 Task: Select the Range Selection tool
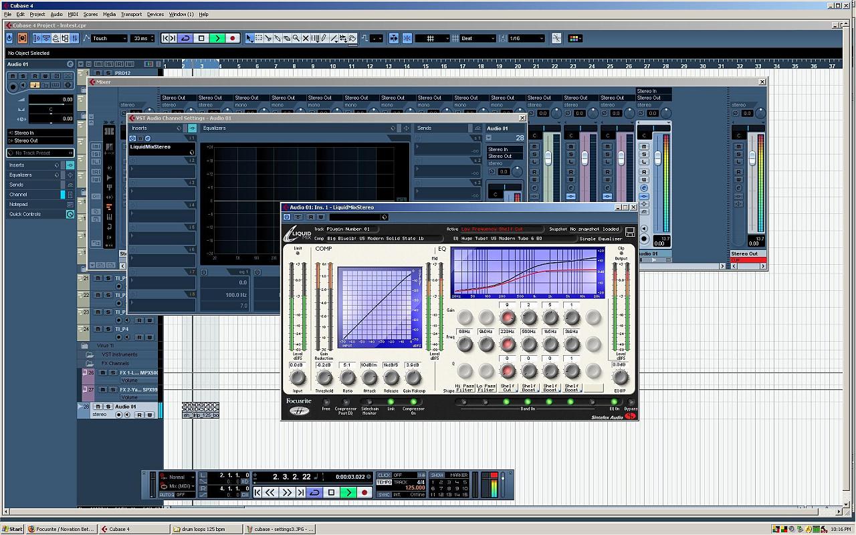click(259, 39)
